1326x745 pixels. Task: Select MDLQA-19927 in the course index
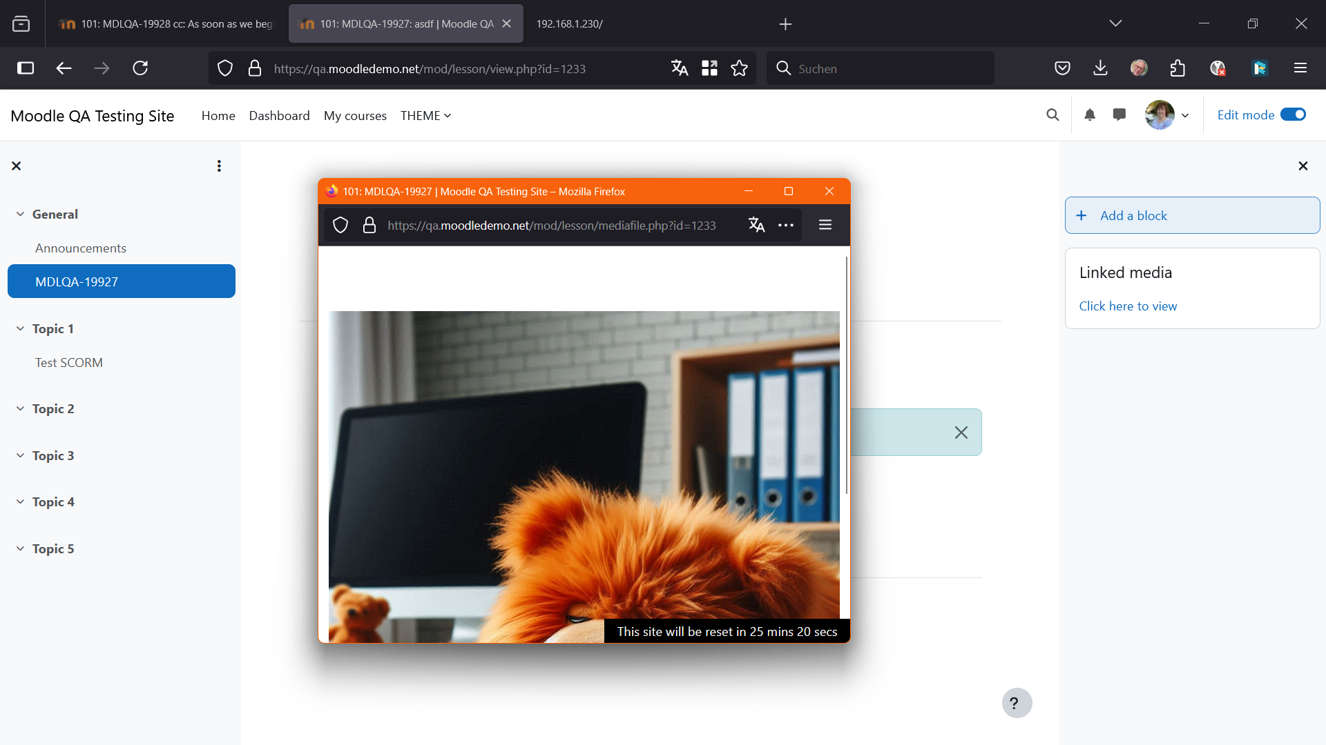122,281
